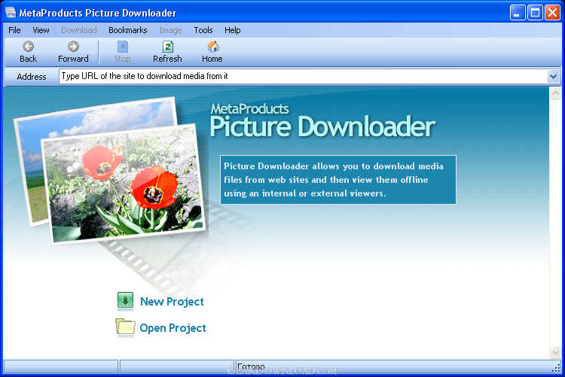Open the Download menu
Viewport: 565px width, 377px height.
[79, 30]
